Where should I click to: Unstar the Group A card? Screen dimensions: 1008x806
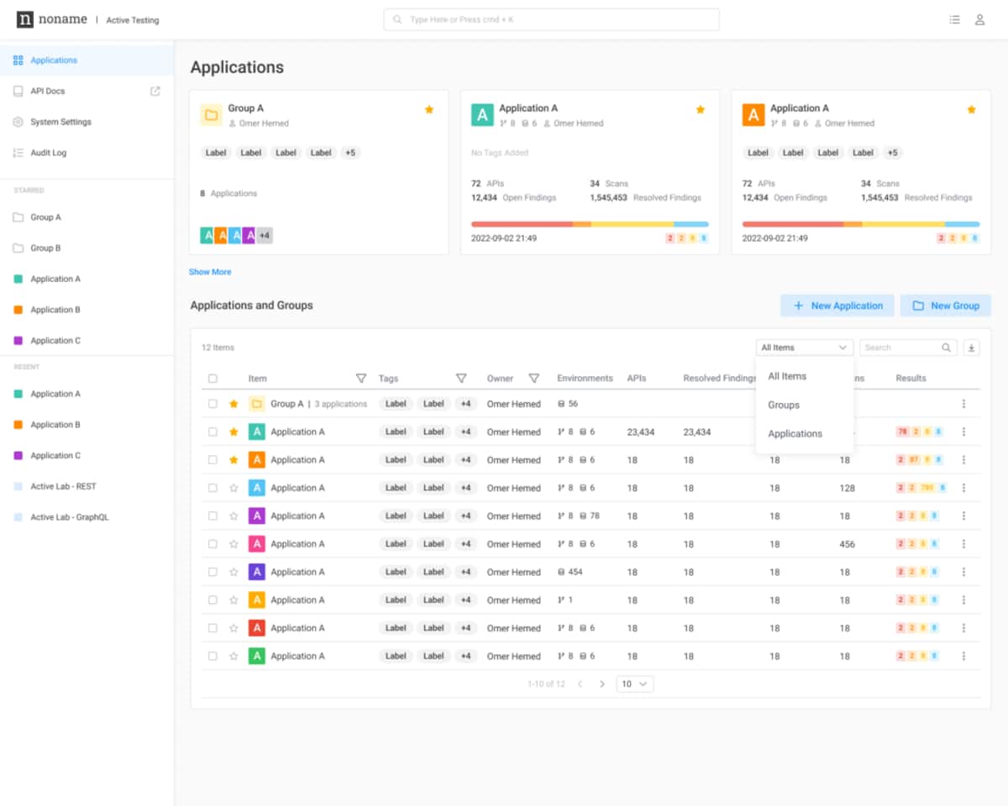(429, 109)
